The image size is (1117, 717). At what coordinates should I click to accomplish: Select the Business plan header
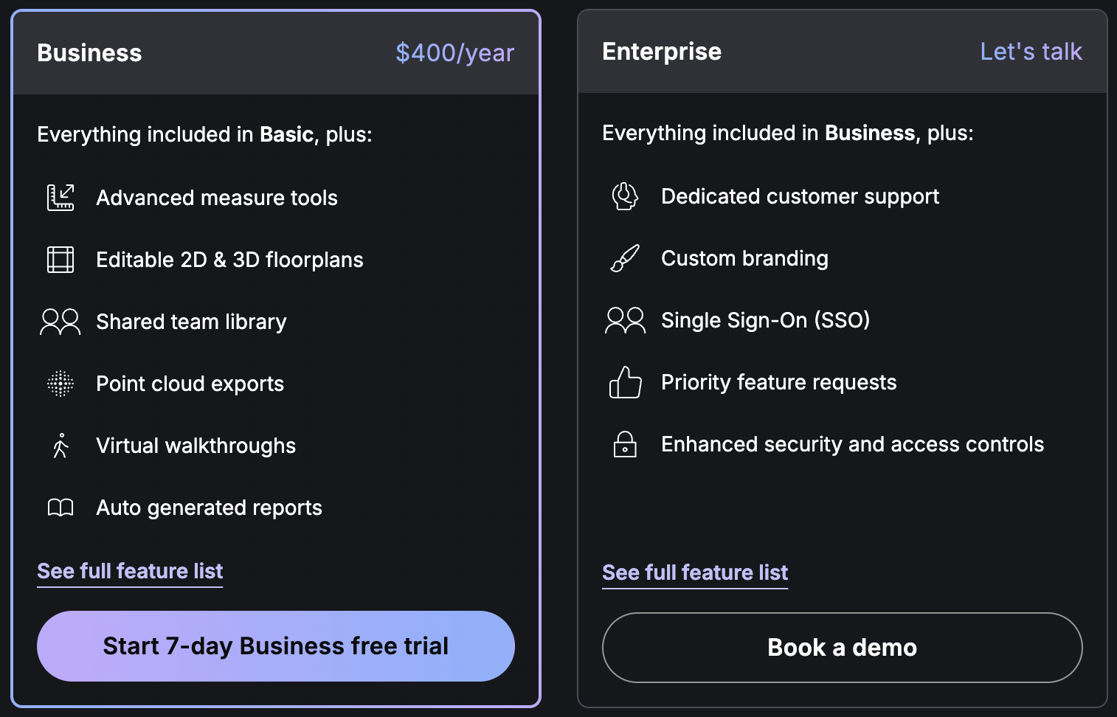pos(89,52)
